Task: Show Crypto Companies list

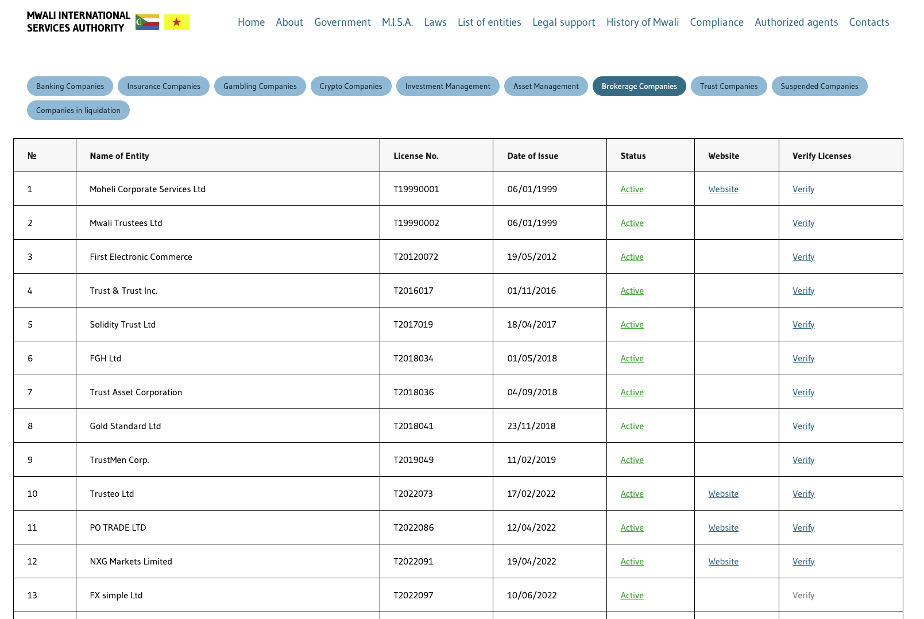Action: tap(351, 86)
